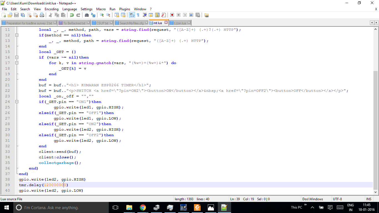Switch to 'Preparation for loadline survey 2.txt' tab

29,23
